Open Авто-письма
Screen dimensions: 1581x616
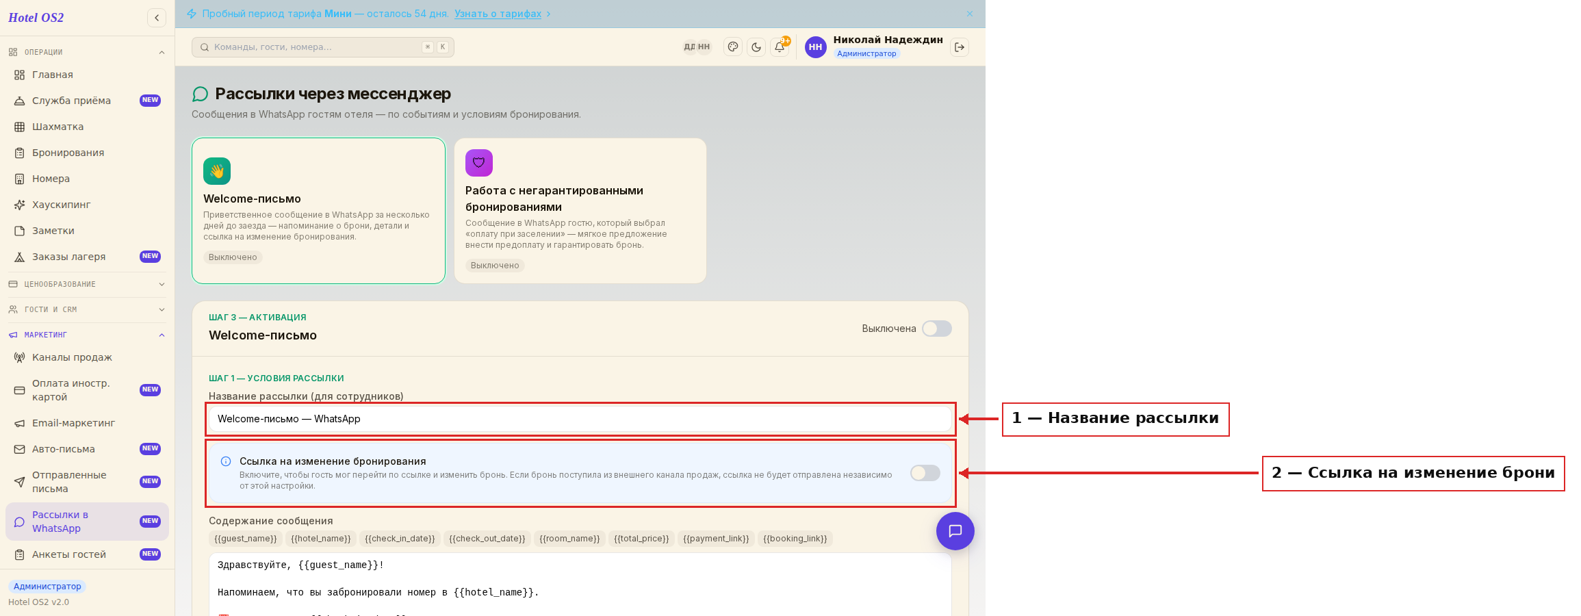click(87, 449)
